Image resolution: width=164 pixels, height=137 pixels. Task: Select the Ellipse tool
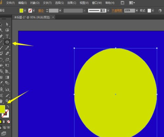tap(7, 42)
